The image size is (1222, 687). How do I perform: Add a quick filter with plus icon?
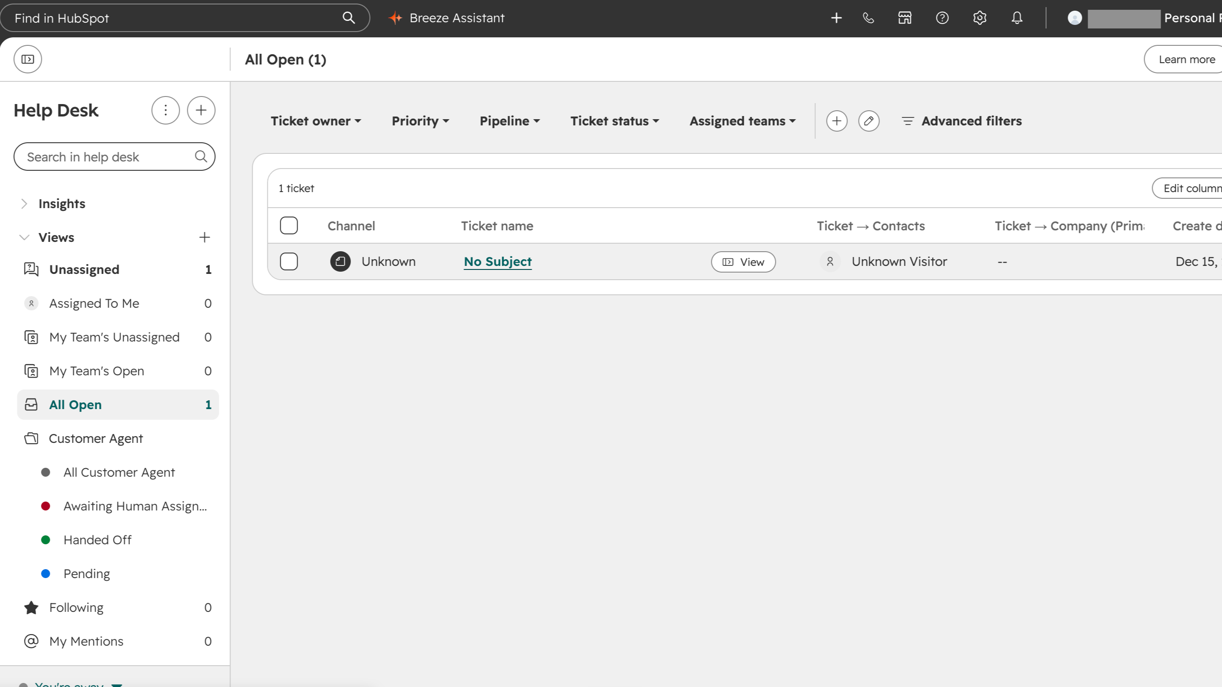tap(837, 121)
